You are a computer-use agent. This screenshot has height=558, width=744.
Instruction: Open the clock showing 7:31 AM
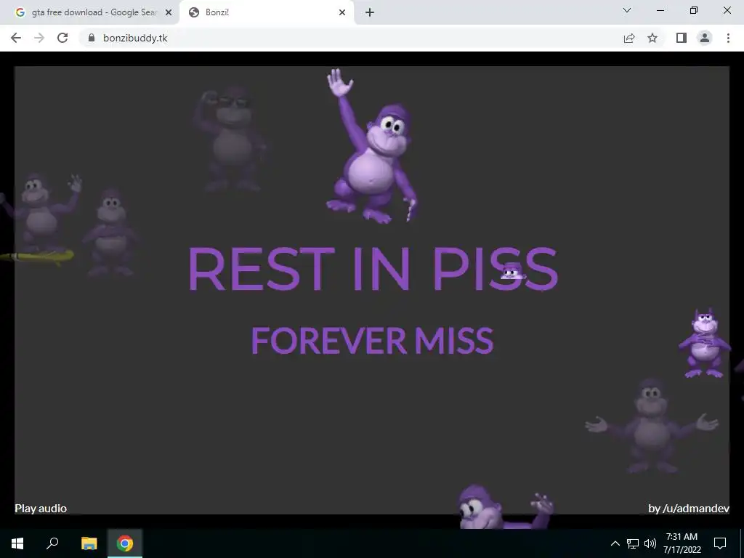pyautogui.click(x=682, y=543)
